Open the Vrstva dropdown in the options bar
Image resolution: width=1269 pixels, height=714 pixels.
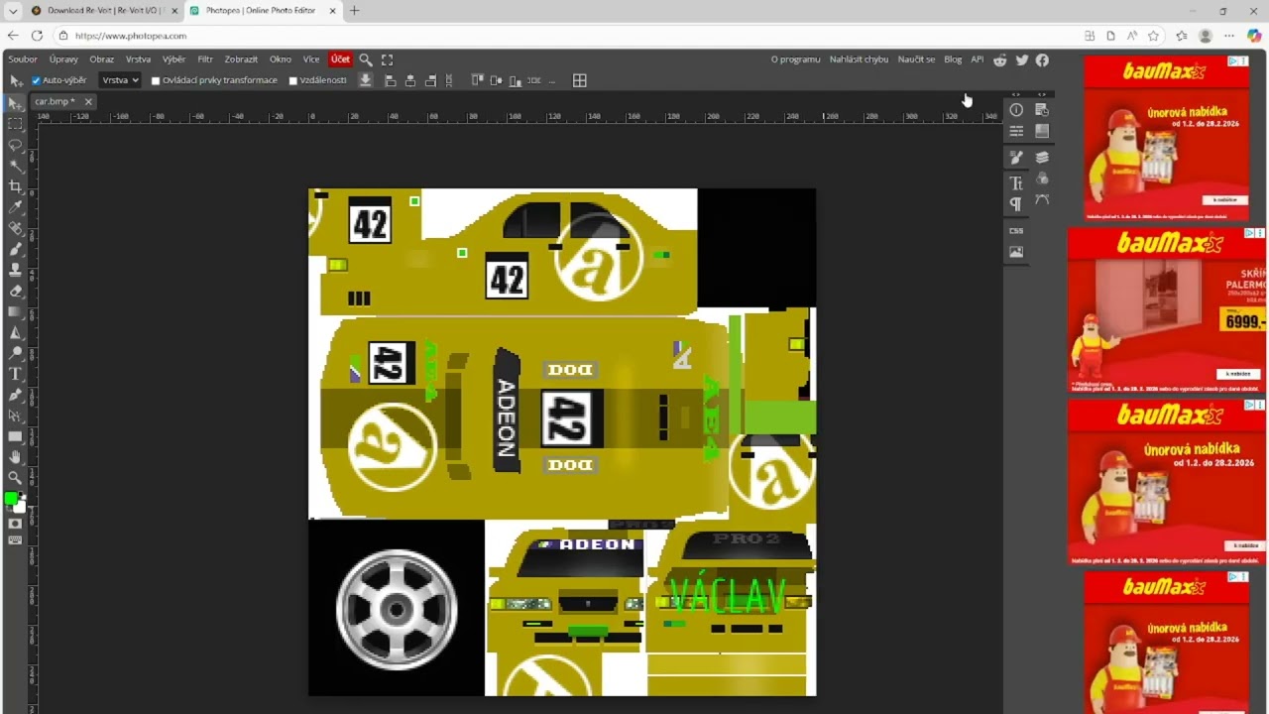[120, 80]
